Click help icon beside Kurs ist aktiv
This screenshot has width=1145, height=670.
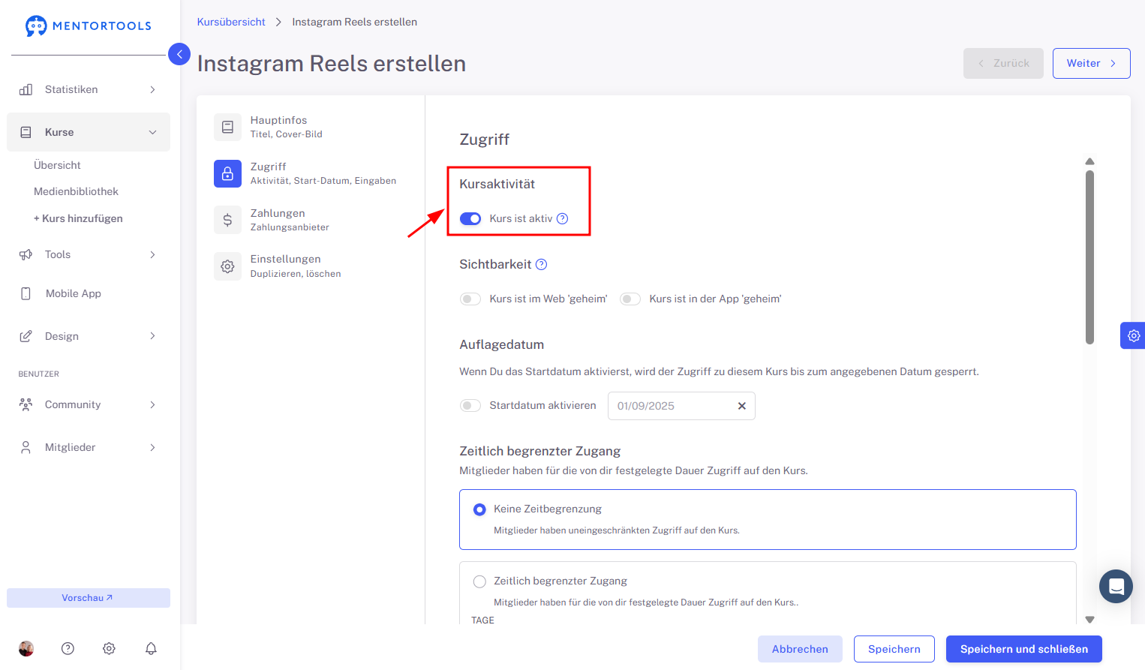[x=563, y=218]
